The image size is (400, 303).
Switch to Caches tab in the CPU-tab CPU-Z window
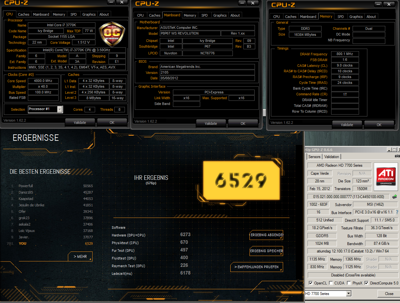pyautogui.click(x=24, y=14)
